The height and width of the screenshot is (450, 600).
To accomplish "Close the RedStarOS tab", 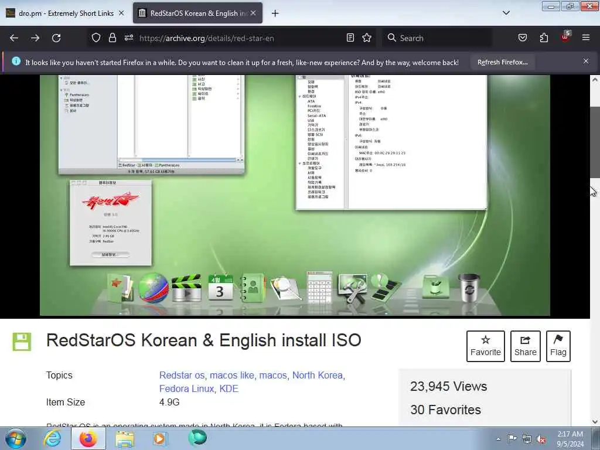I will (253, 13).
